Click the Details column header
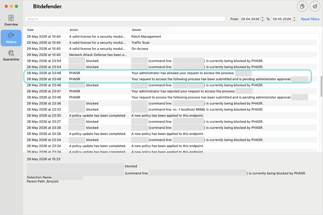 coord(136,30)
